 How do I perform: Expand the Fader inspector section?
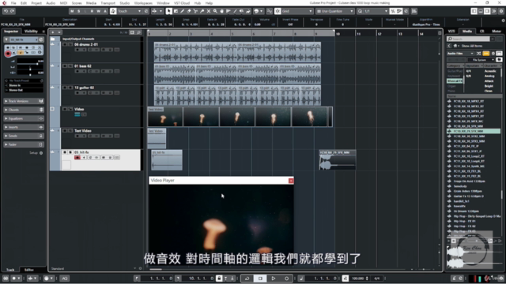[x=23, y=144]
